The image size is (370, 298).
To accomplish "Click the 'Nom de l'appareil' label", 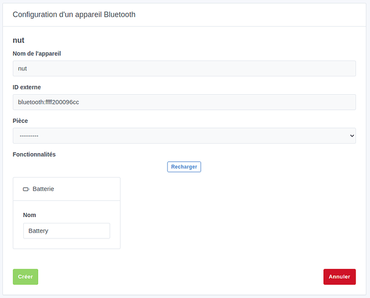I will 36,54.
